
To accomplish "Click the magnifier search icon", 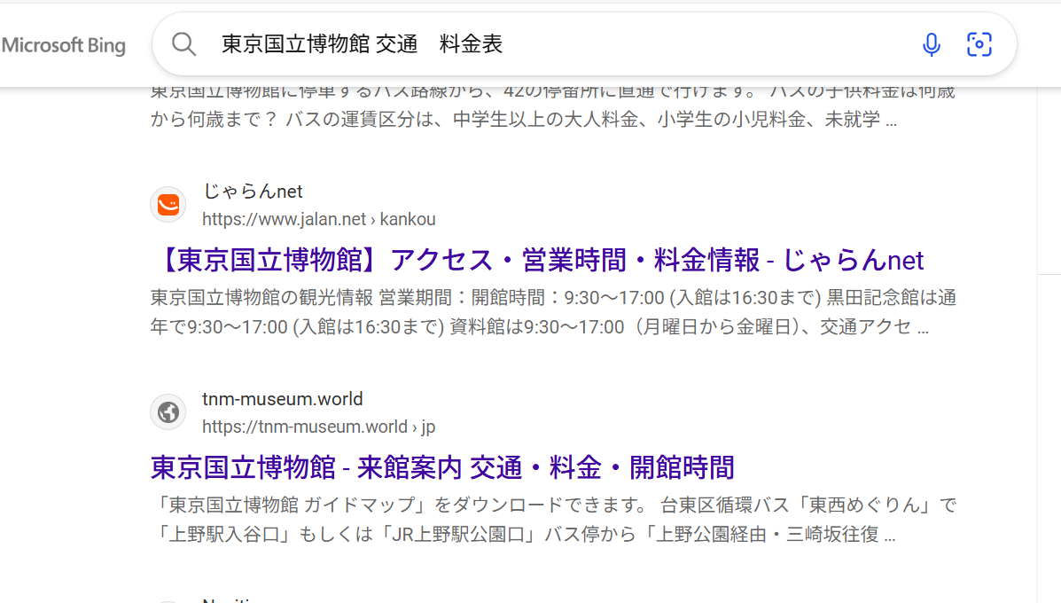I will (183, 44).
